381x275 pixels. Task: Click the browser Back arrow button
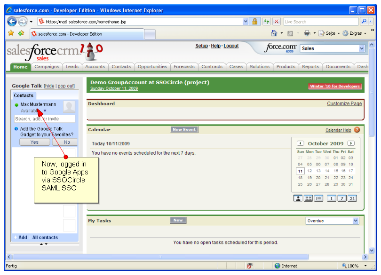pyautogui.click(x=12, y=22)
